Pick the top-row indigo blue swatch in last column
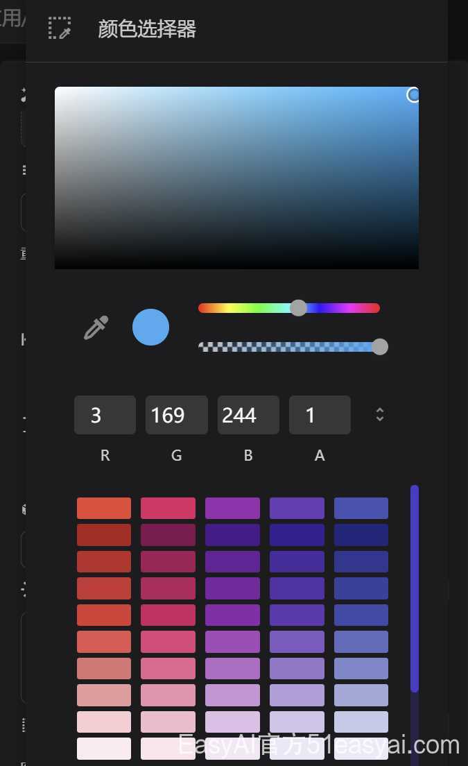Viewport: 468px width, 766px height. click(361, 508)
